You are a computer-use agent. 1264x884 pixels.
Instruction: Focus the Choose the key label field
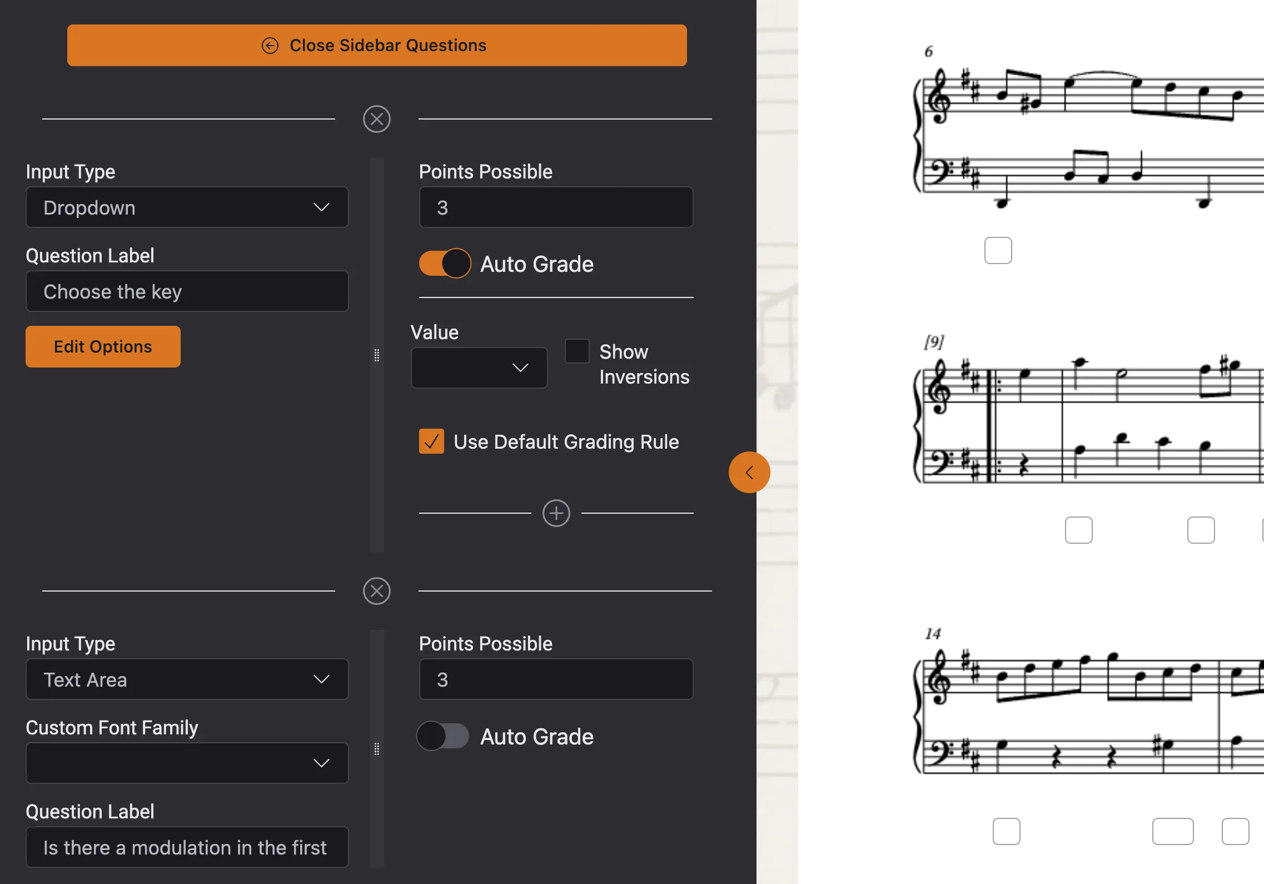187,291
